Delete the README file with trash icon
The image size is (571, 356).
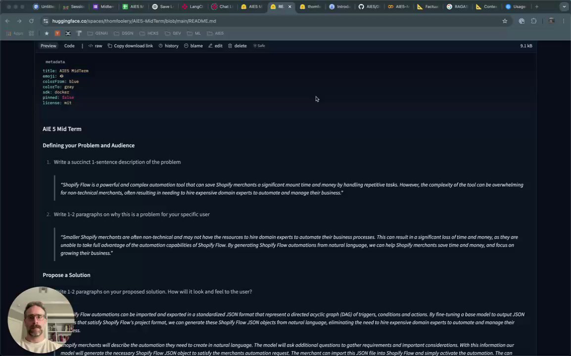click(238, 46)
